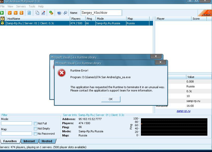The height and width of the screenshot is (152, 212).
Task: Click the Map filter input field
Action: (17, 134)
